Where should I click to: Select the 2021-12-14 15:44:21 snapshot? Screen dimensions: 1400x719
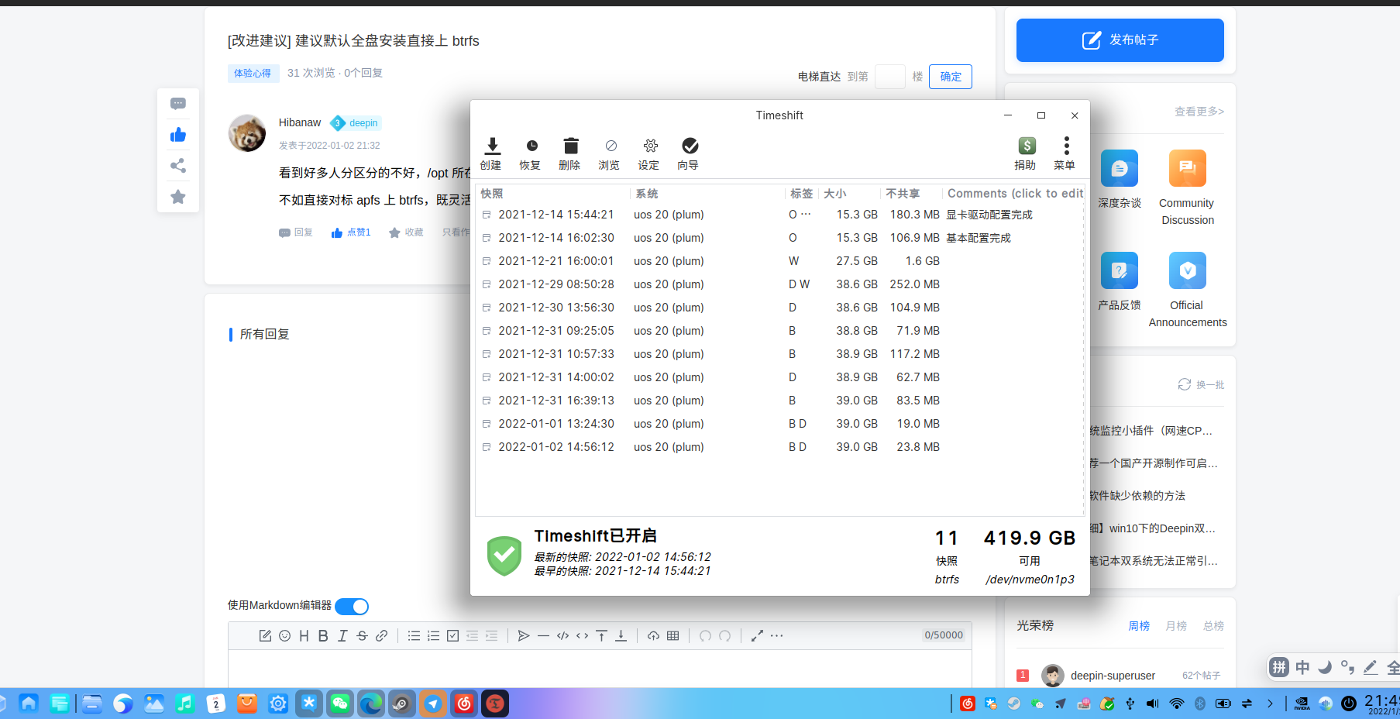click(x=779, y=215)
